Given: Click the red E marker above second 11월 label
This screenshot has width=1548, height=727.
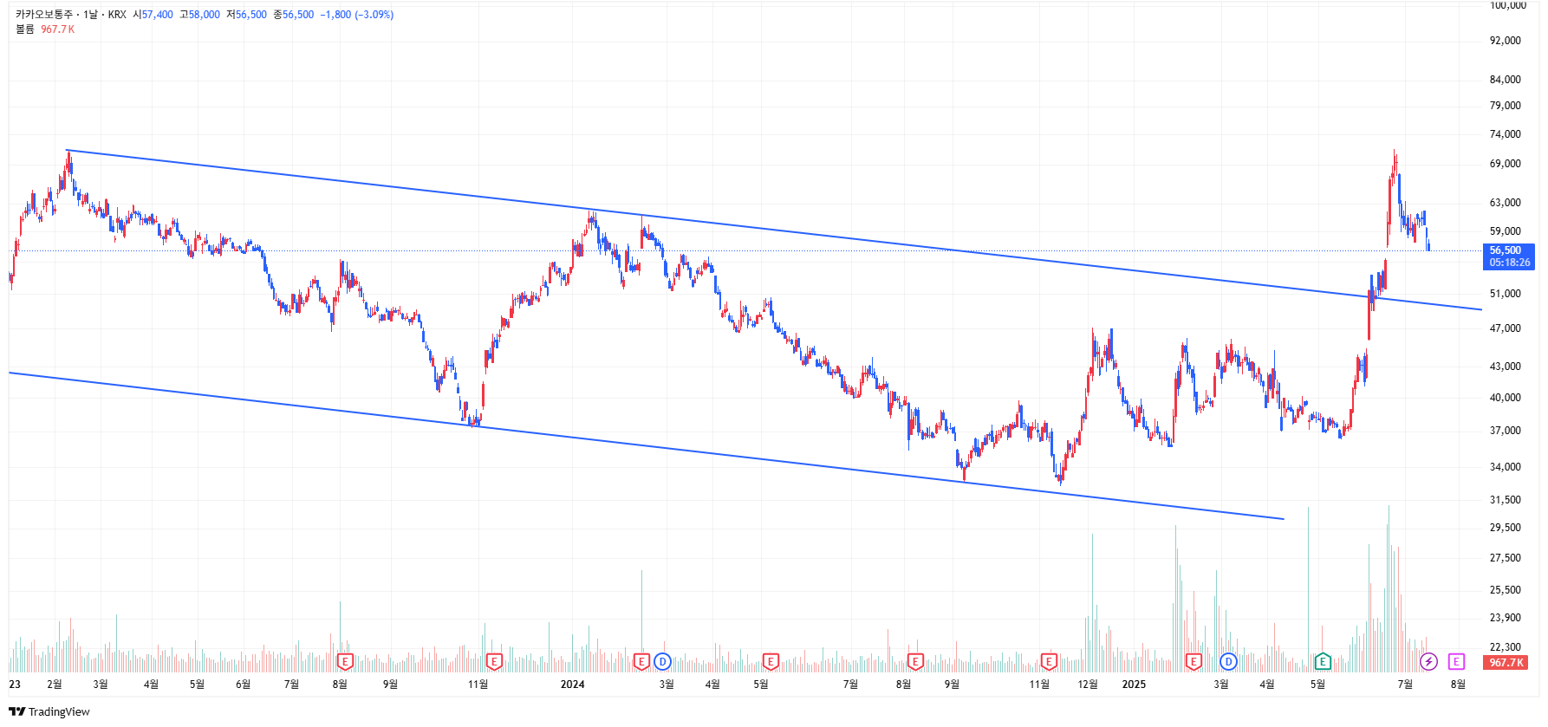Looking at the screenshot, I should [1049, 662].
